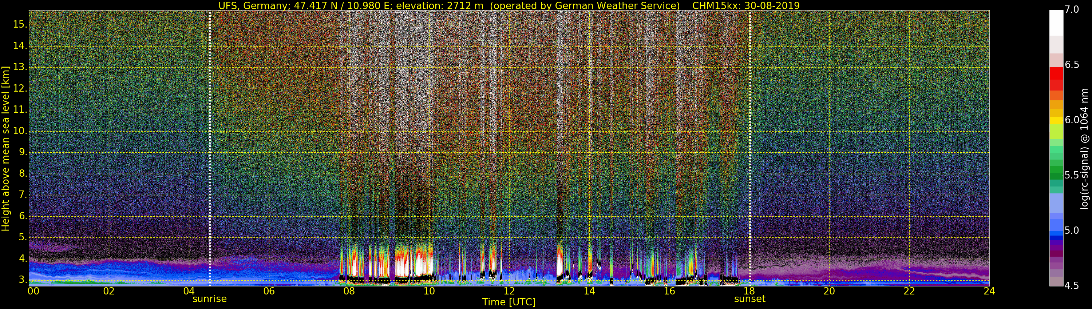Click the height axis tick "12."
Screen dimensions: 1092x309
(x=20, y=88)
